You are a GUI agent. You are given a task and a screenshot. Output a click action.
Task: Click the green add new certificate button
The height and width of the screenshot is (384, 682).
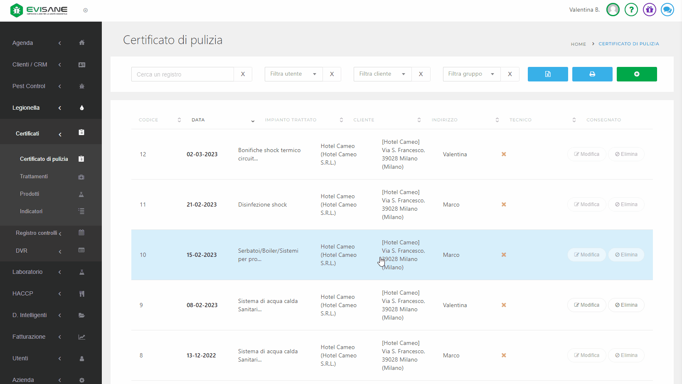pos(636,74)
